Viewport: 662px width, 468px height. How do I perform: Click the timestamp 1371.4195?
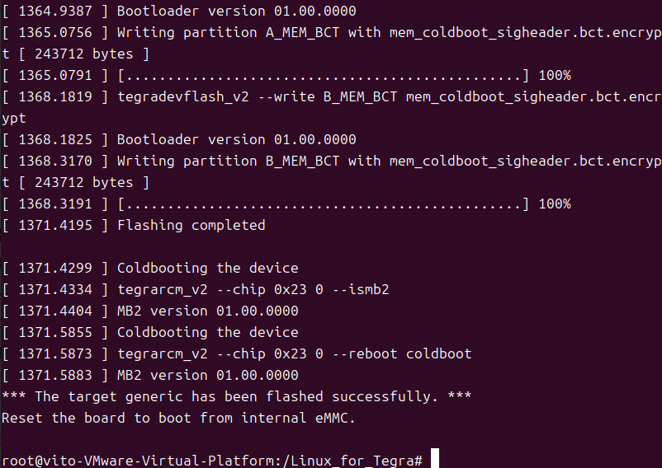pyautogui.click(x=55, y=226)
